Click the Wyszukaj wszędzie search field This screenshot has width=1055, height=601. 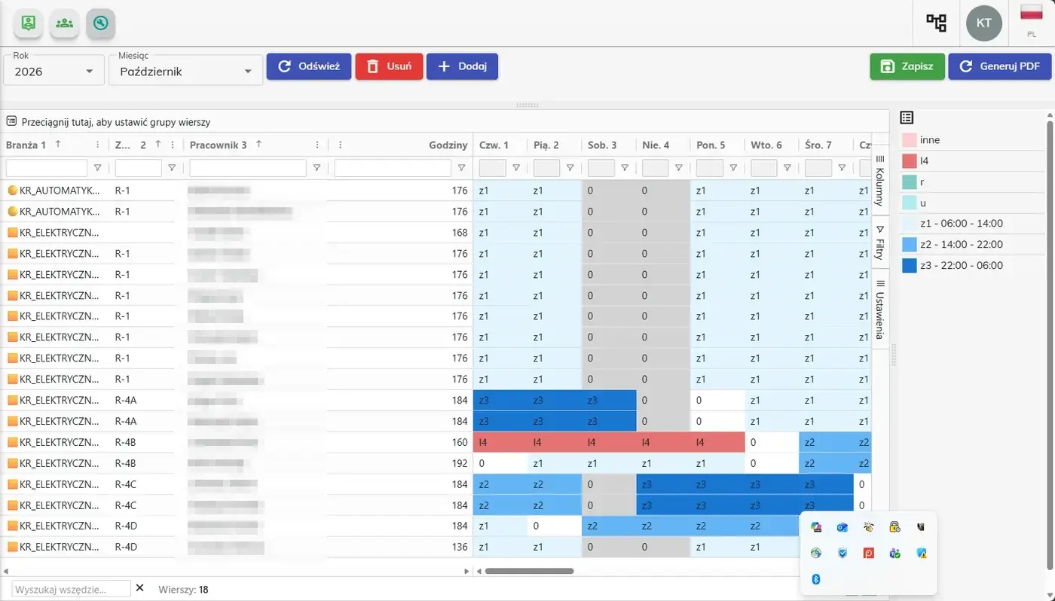[72, 589]
